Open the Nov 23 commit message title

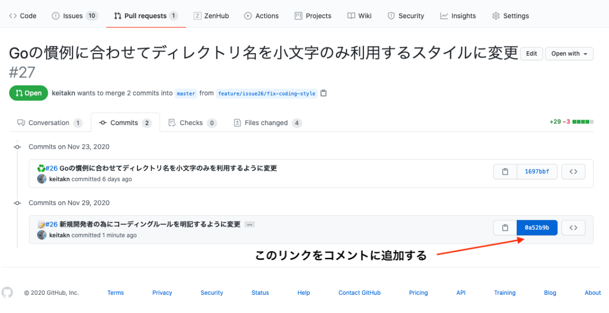(168, 168)
